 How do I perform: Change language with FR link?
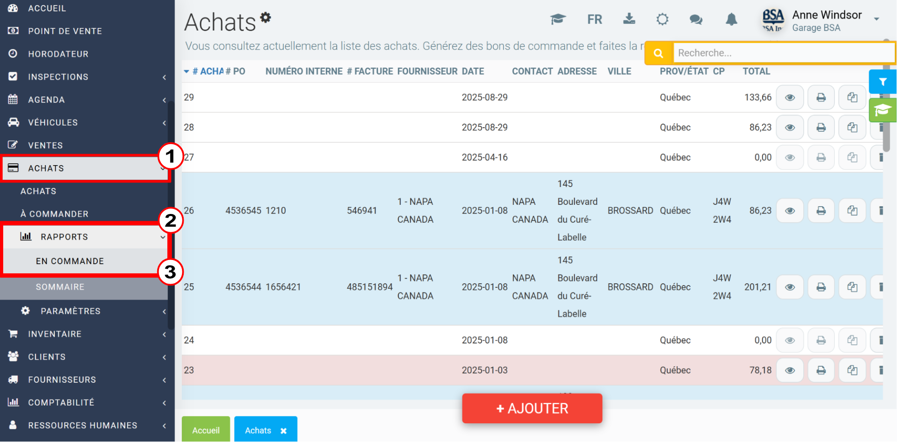594,20
